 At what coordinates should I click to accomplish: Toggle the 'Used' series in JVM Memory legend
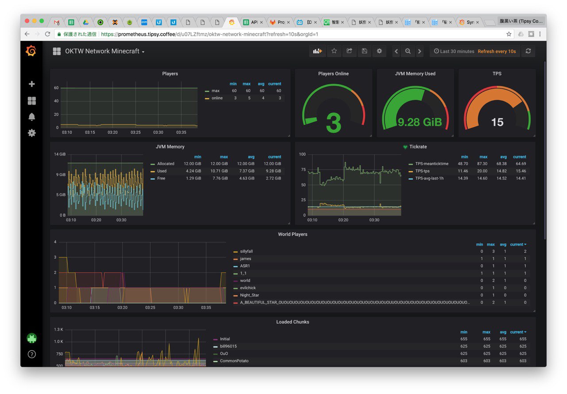tap(162, 171)
